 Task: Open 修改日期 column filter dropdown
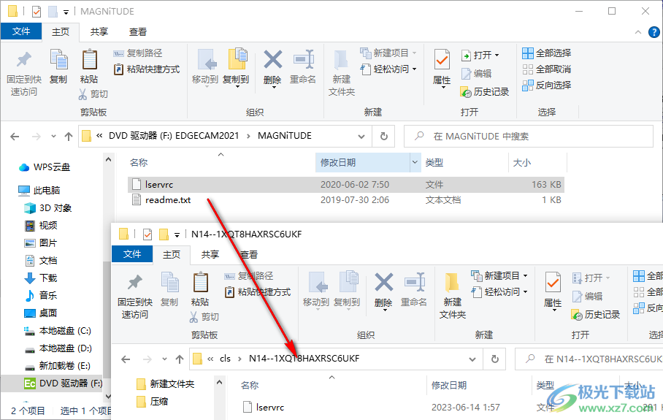[415, 162]
